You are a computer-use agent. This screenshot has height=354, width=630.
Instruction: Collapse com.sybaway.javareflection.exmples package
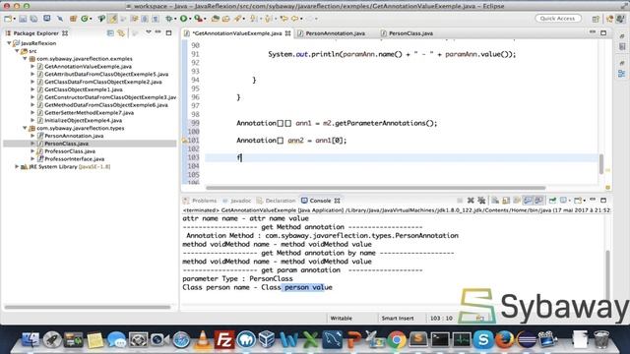click(25, 59)
